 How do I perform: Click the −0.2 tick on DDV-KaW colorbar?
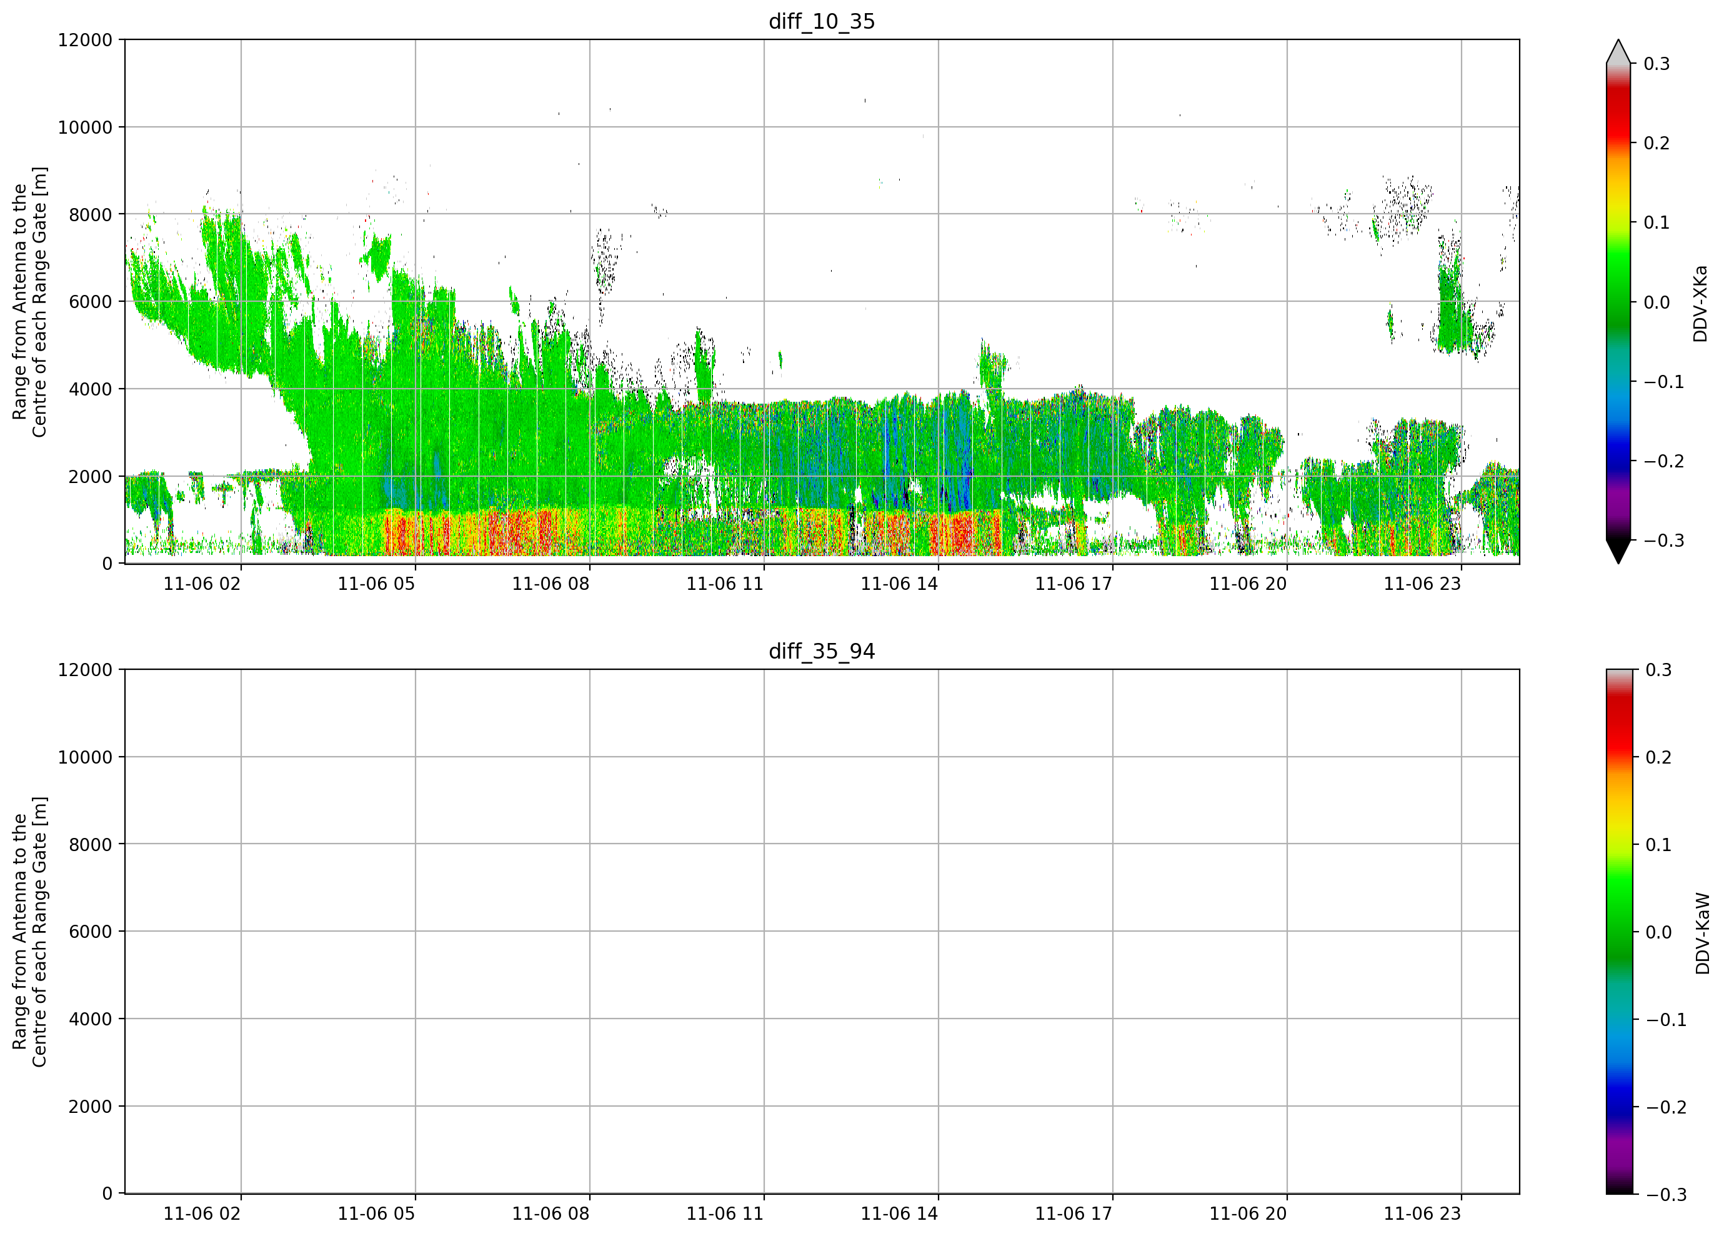click(x=1667, y=1107)
